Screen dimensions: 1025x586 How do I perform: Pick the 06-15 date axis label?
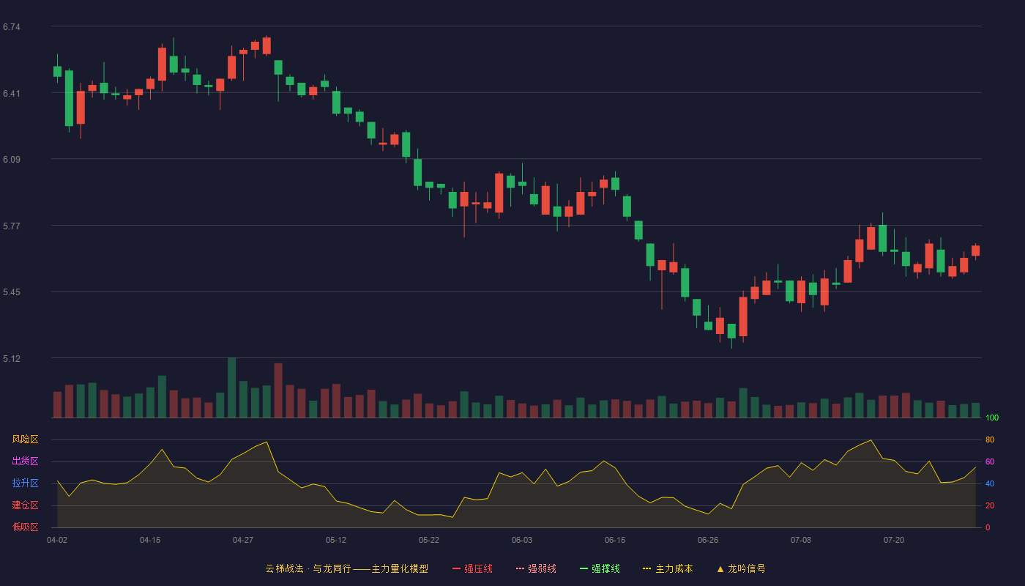615,540
